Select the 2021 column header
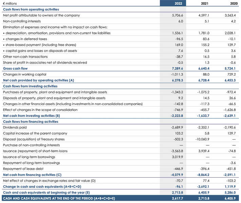Screen dimensions: 241x203 coord(205,3)
